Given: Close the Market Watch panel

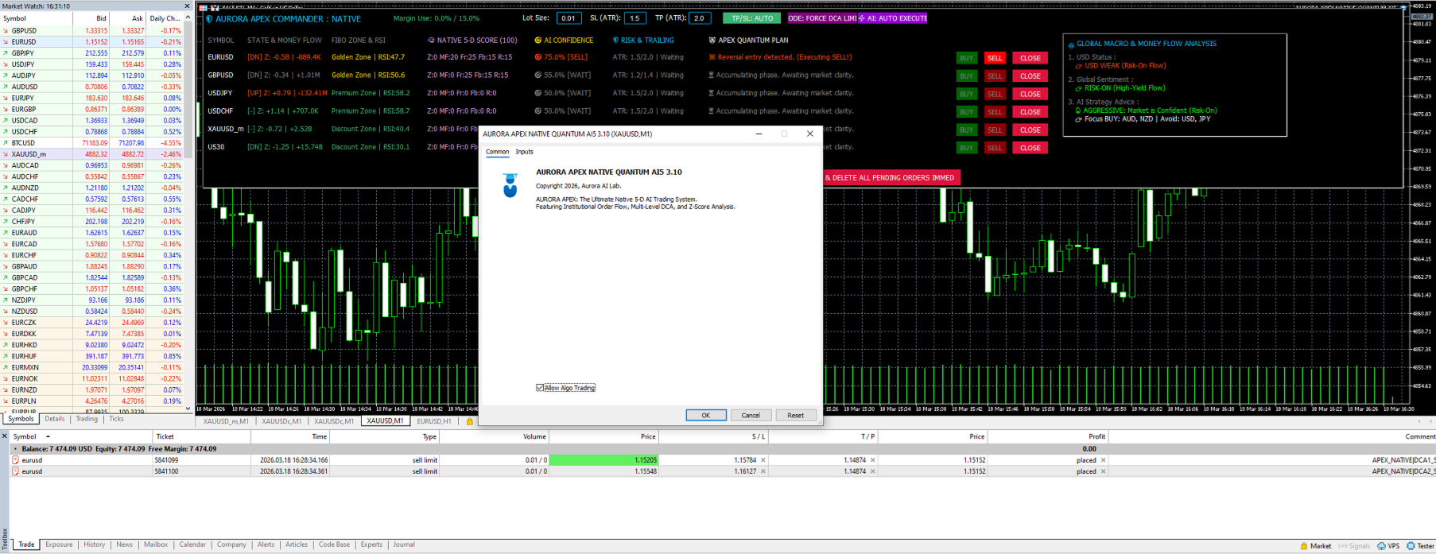Looking at the screenshot, I should click(188, 6).
